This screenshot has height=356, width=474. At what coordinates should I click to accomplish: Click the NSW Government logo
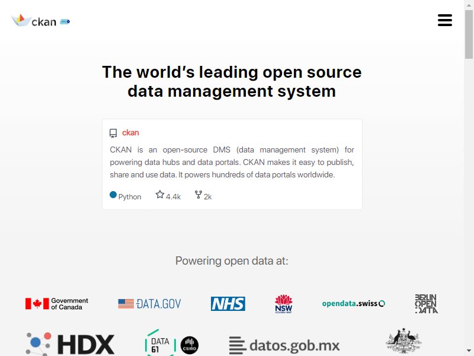(284, 304)
